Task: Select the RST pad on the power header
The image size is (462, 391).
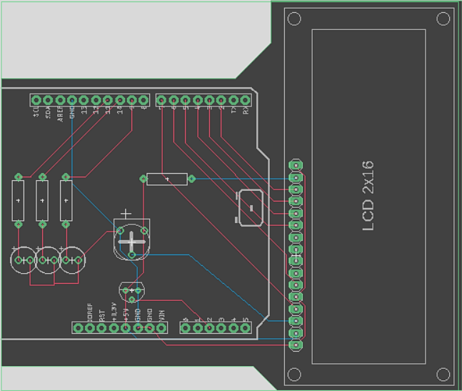Action: 101,328
